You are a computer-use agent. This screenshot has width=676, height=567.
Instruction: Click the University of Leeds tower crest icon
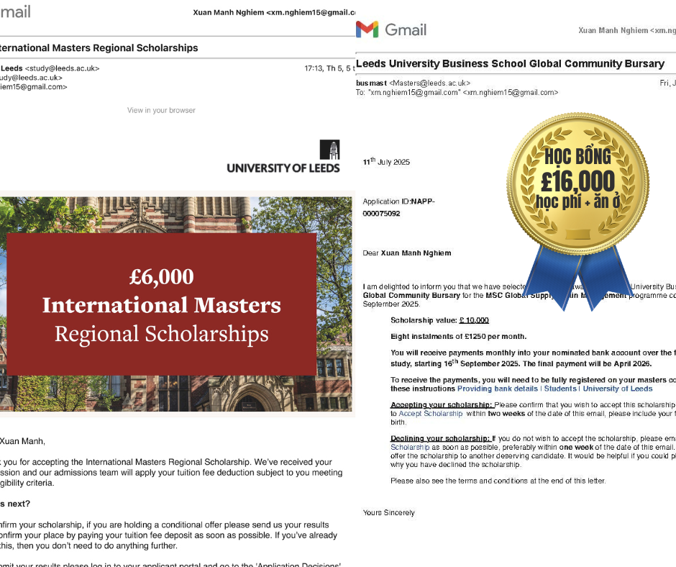(x=330, y=150)
